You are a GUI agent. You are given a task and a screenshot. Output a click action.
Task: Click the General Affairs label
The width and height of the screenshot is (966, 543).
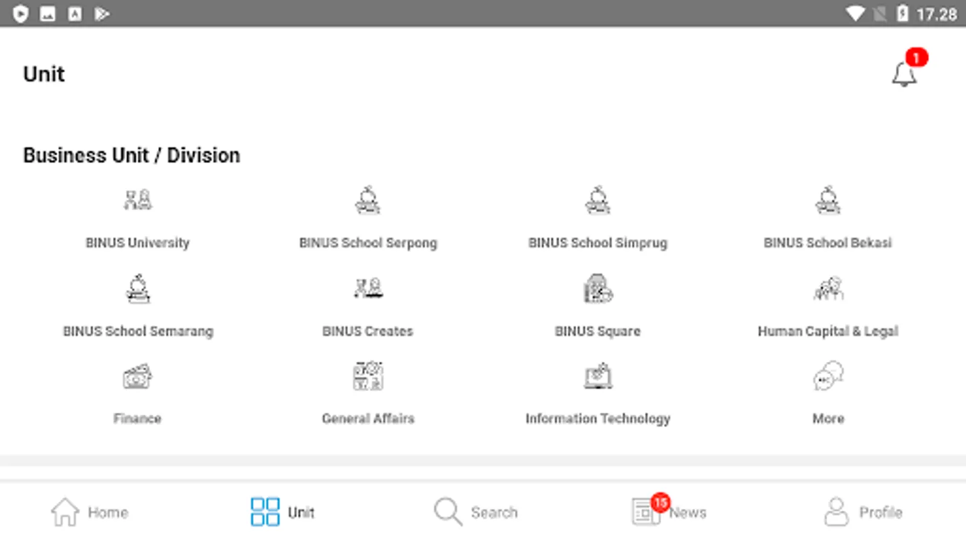pos(368,419)
